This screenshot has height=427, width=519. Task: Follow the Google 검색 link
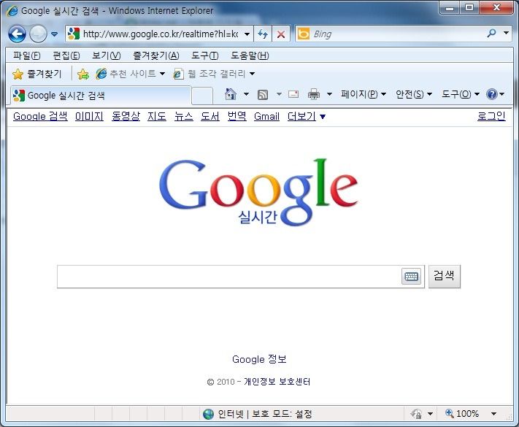(40, 117)
